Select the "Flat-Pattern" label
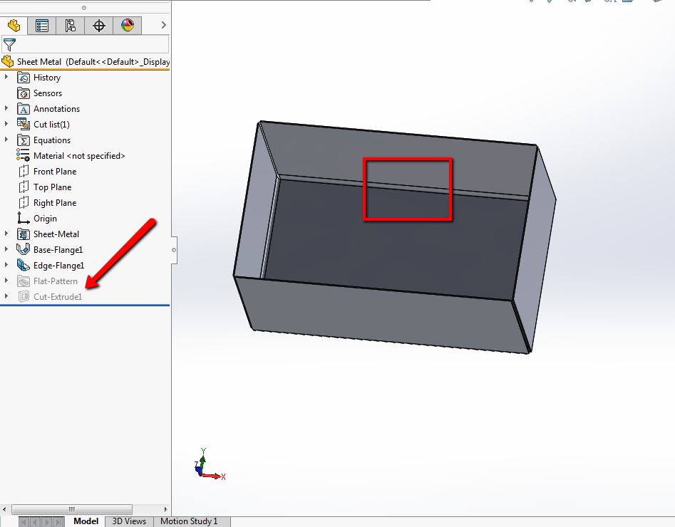The image size is (675, 527). point(56,281)
